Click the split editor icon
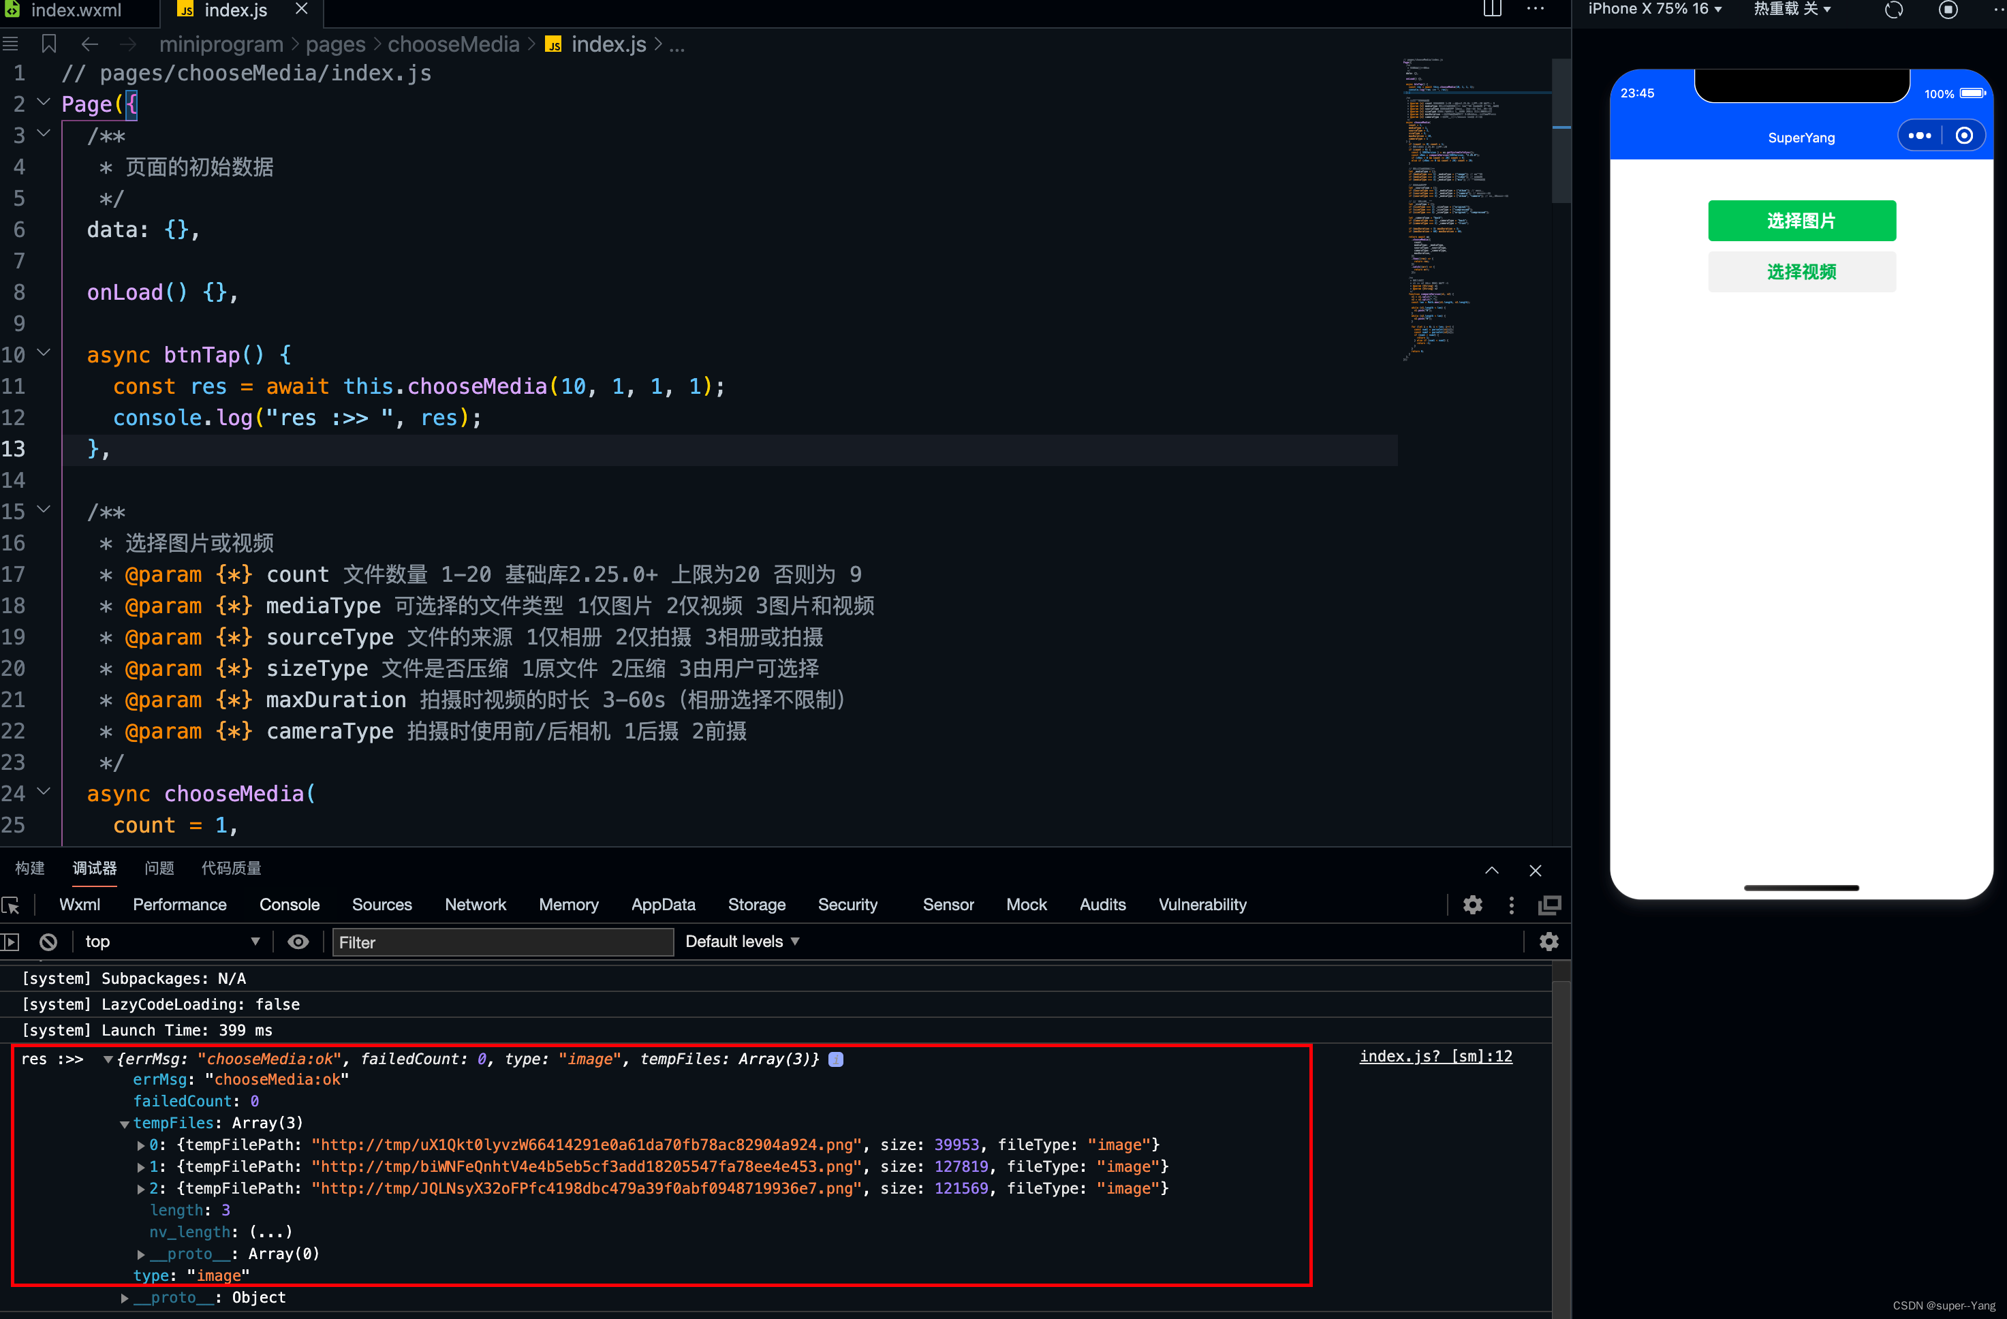 coord(1493,10)
